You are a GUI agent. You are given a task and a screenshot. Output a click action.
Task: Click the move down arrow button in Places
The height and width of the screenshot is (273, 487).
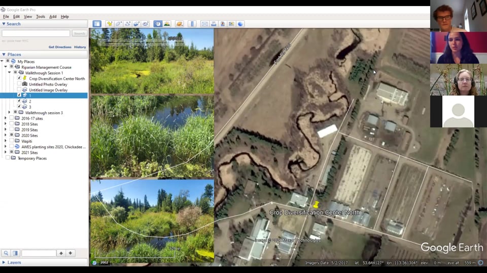(x=71, y=253)
